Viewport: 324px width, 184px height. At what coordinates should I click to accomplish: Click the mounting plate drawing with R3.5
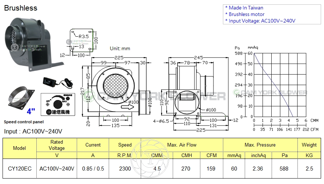point(81,40)
